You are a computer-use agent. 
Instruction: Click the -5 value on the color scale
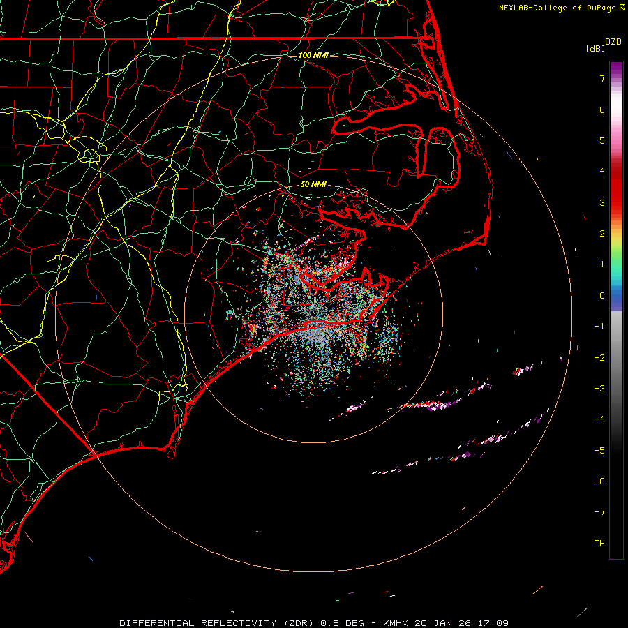[x=599, y=451]
